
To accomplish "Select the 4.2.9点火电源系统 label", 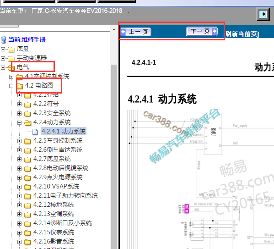I will click(58, 177).
